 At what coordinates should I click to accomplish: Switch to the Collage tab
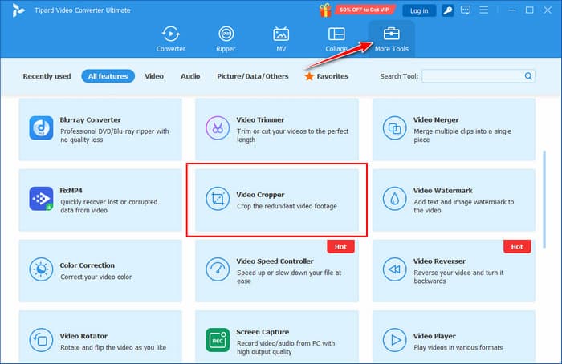[336, 38]
